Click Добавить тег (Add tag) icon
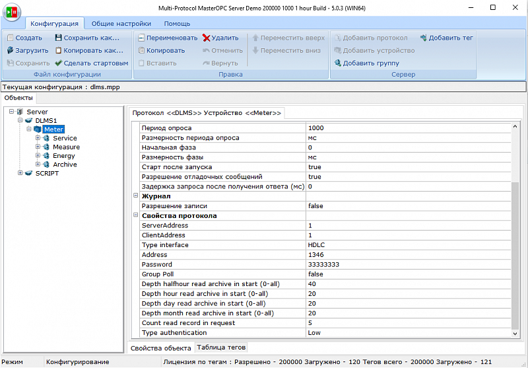Viewport: 528px width, 368px height. [x=423, y=38]
